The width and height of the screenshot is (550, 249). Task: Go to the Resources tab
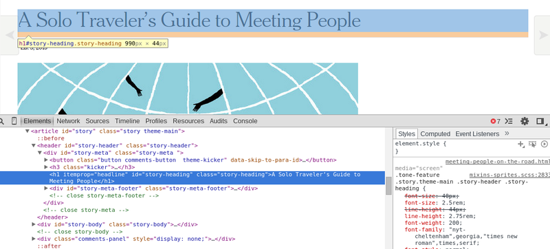188,121
